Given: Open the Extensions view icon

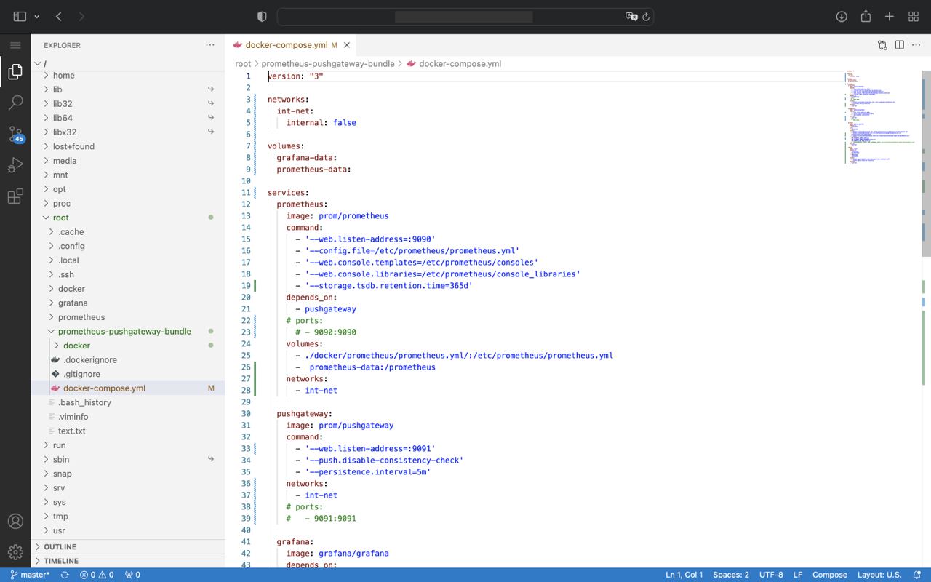Looking at the screenshot, I should pos(15,196).
